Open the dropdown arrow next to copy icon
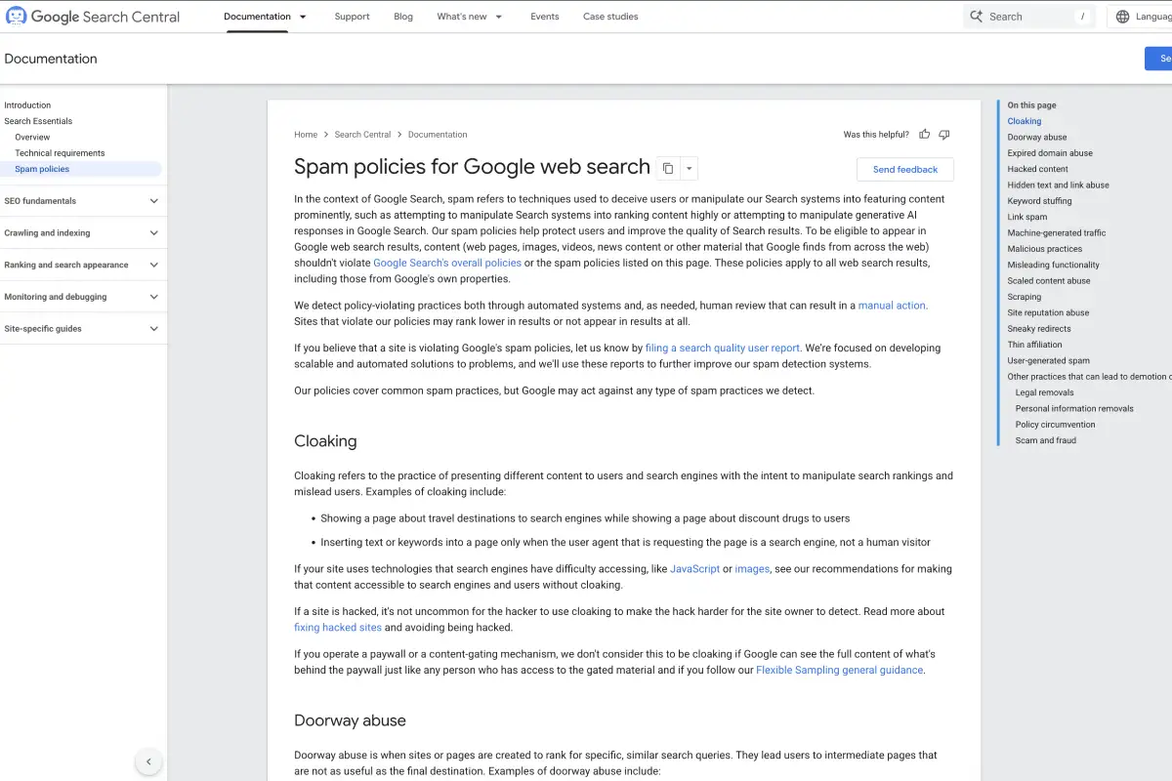Image resolution: width=1172 pixels, height=781 pixels. [x=689, y=168]
